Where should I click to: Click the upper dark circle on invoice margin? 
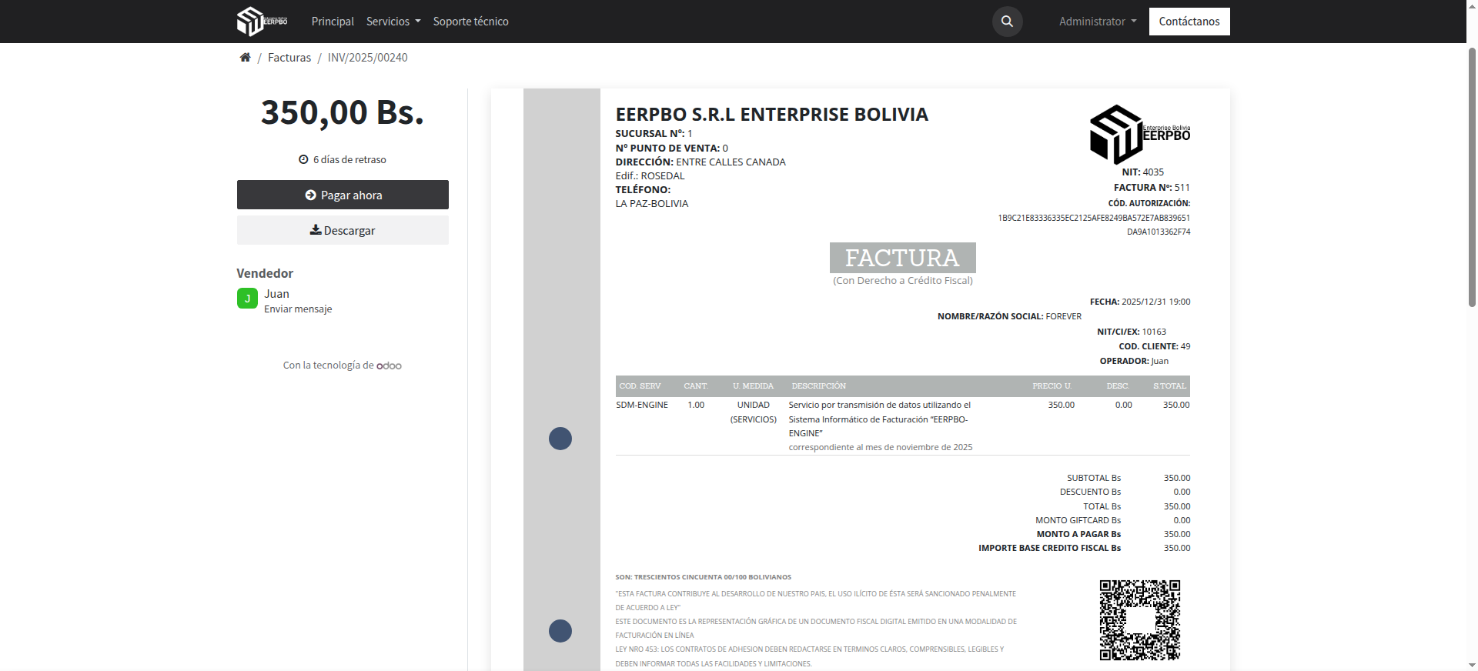pos(560,439)
